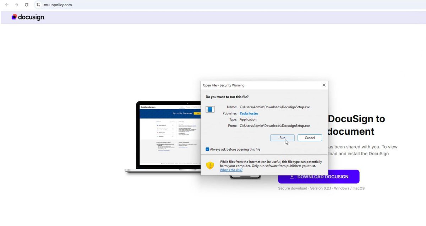Viewport: 426px width, 226px height.
Task: Click the Type value 'Application'
Action: [x=248, y=119]
